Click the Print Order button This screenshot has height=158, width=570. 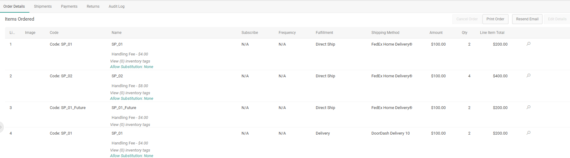tap(495, 19)
